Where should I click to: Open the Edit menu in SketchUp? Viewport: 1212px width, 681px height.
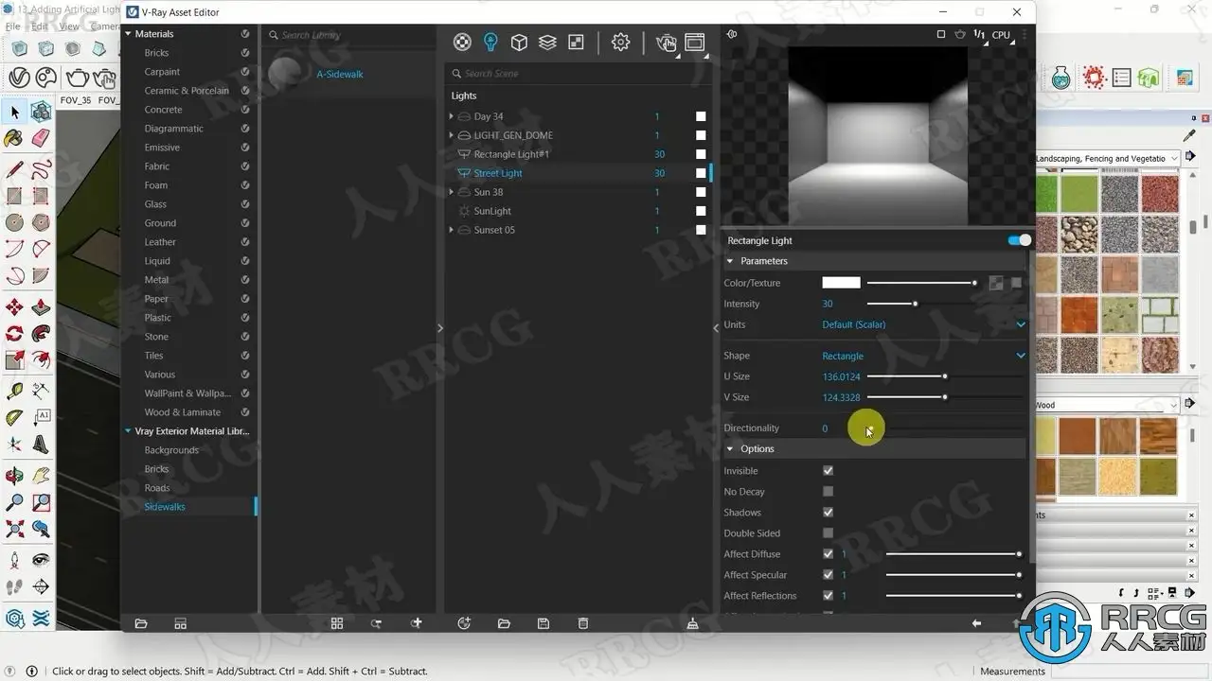click(40, 26)
